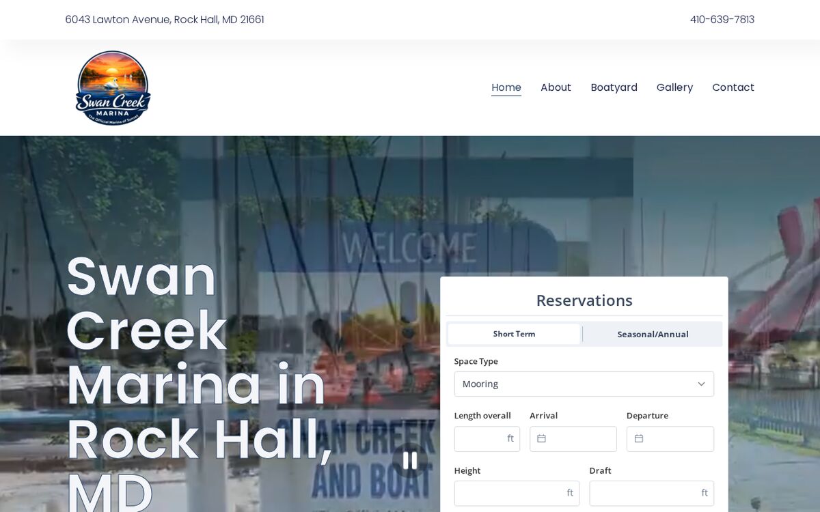Switch to the Short Term tab
Viewport: 820px width, 512px height.
(x=514, y=335)
